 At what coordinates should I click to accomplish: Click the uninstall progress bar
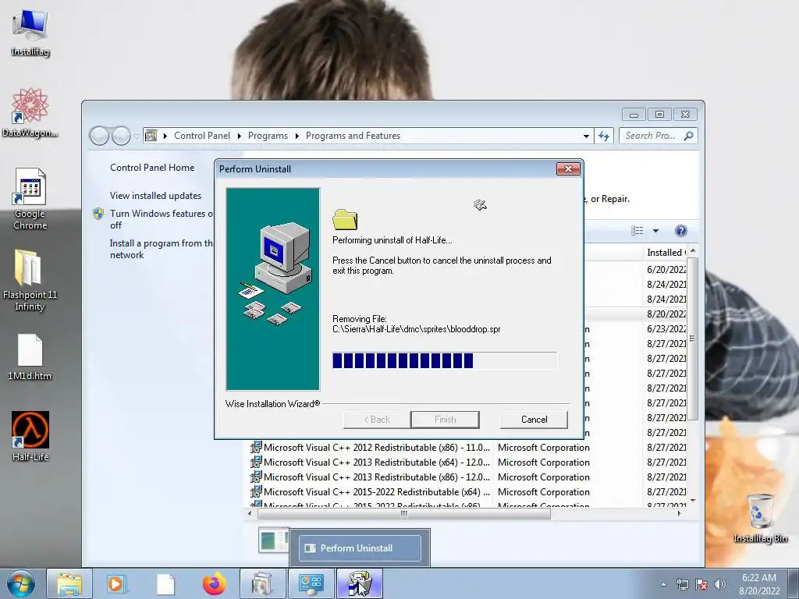(444, 360)
